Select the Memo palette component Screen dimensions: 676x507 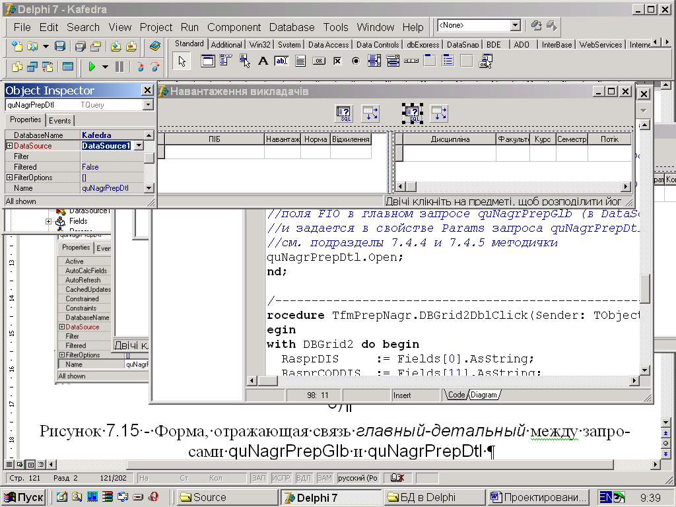[300, 61]
